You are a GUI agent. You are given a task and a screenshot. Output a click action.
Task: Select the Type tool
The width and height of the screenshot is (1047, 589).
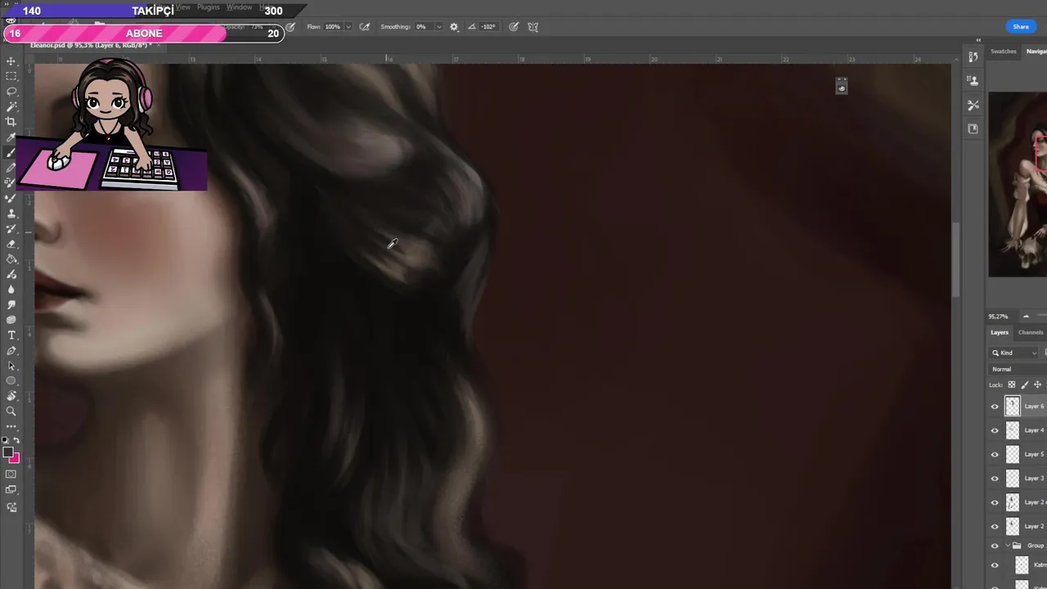[x=11, y=335]
